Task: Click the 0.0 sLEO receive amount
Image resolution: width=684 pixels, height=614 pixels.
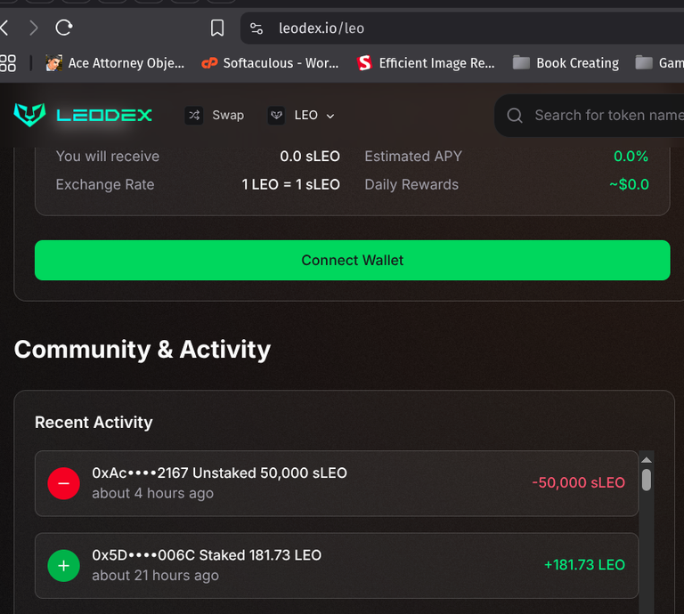Action: pyautogui.click(x=310, y=157)
